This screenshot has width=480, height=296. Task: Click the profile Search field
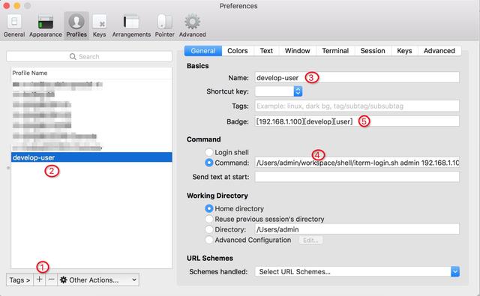(89, 56)
